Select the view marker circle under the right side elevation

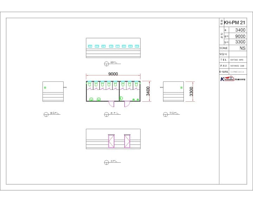(166, 114)
